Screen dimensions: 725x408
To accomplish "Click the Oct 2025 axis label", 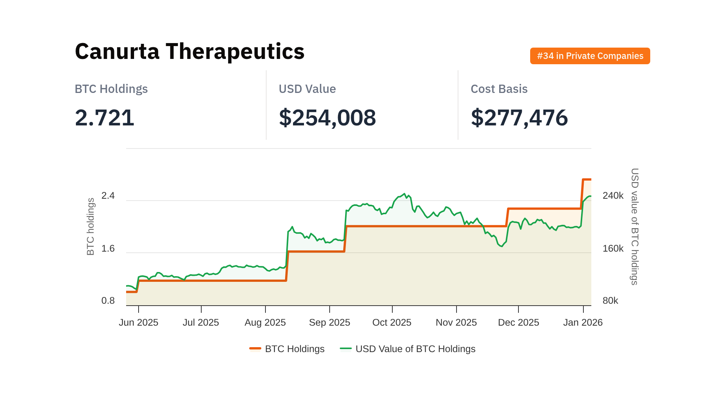I will (x=392, y=322).
